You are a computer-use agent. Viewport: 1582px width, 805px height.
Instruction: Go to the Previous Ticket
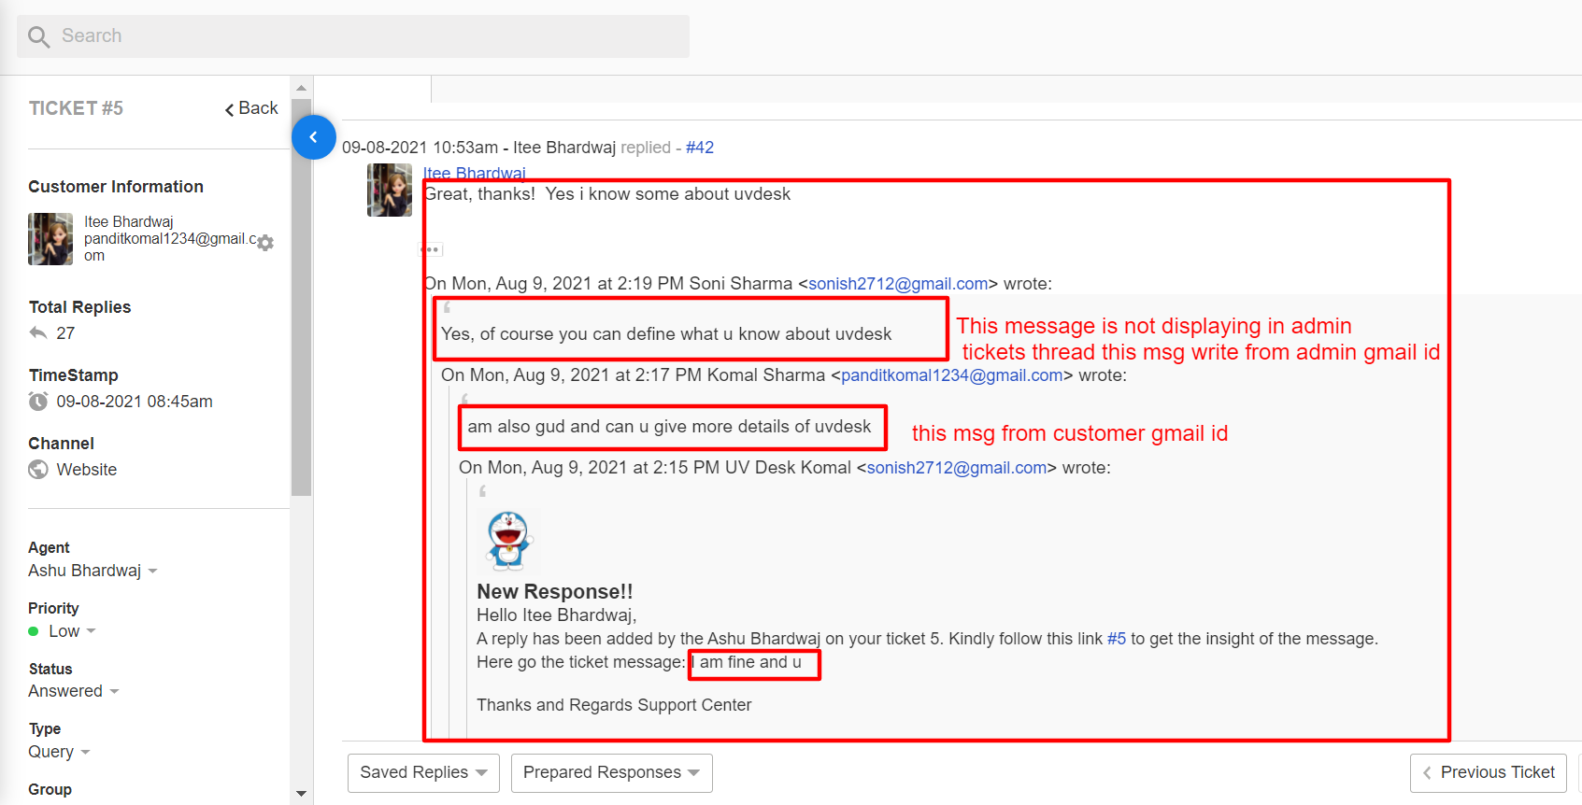tap(1489, 772)
